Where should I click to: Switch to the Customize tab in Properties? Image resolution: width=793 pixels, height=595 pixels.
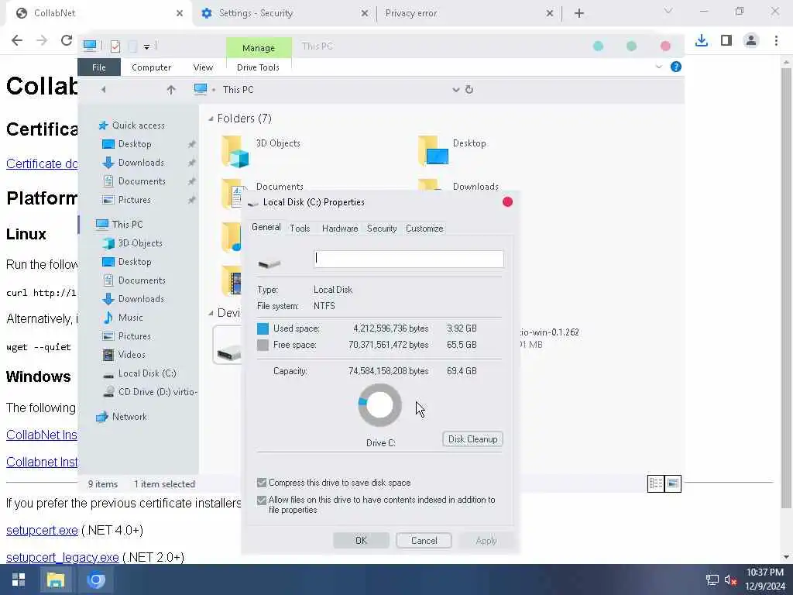[x=424, y=229]
